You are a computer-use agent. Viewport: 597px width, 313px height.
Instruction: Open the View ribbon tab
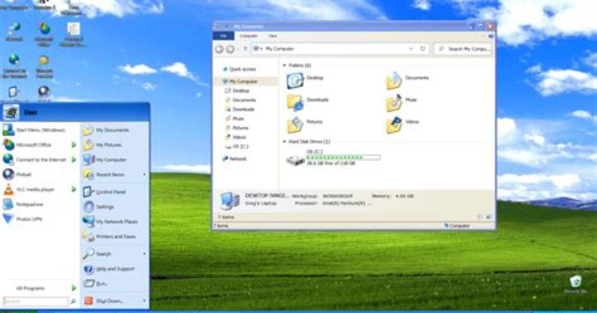point(273,36)
